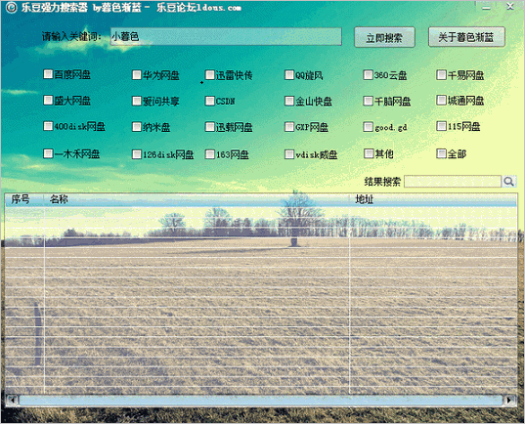The height and width of the screenshot is (424, 525).
Task: Select the 纳米盘 checkbox
Action: [x=137, y=126]
